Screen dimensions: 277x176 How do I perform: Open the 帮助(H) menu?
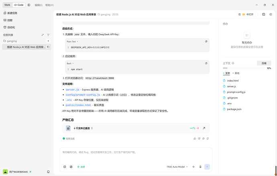pyautogui.click(x=49, y=5)
